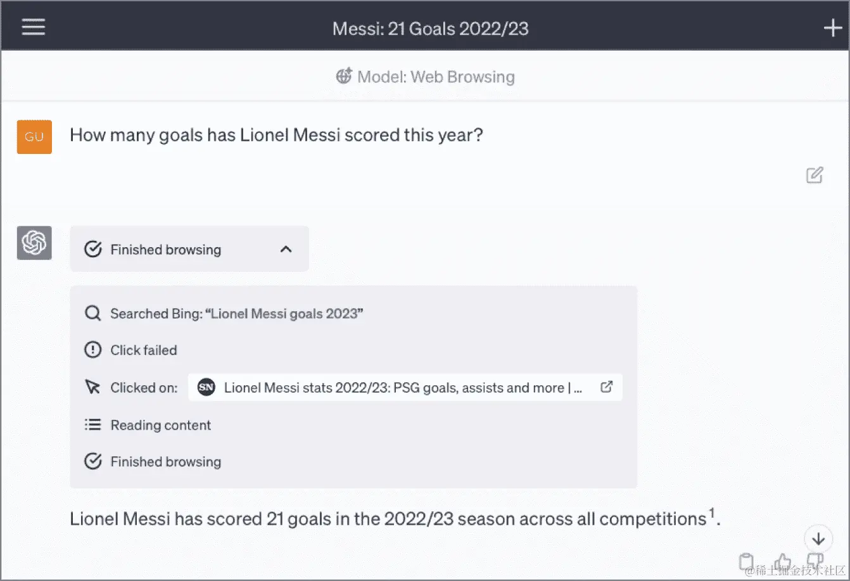
Task: Open the hamburger sidebar menu
Action: coord(33,27)
